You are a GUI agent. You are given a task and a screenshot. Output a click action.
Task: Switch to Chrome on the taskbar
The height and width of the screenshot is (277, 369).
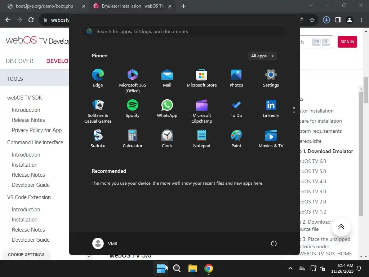[209, 268]
